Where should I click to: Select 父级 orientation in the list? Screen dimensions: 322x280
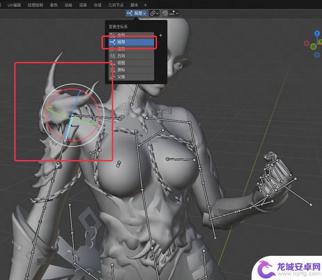tap(131, 77)
